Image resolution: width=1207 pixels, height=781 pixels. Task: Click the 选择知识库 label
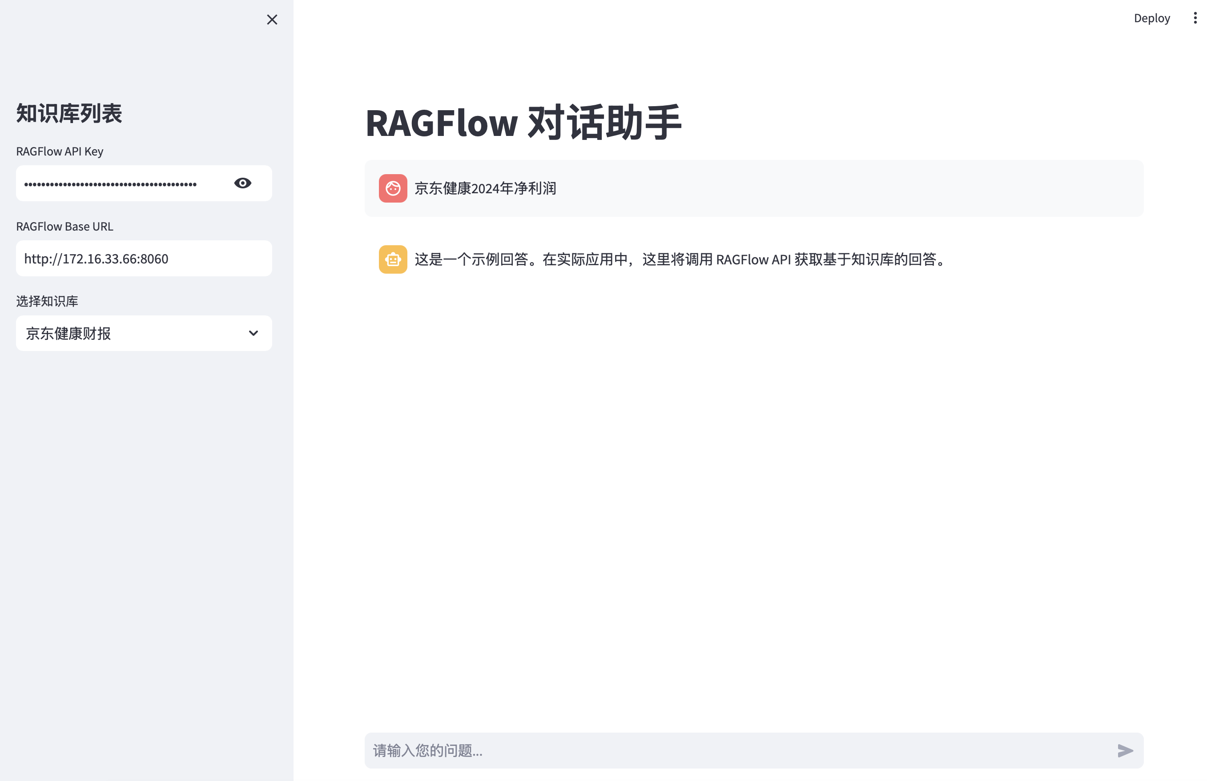[x=47, y=301]
